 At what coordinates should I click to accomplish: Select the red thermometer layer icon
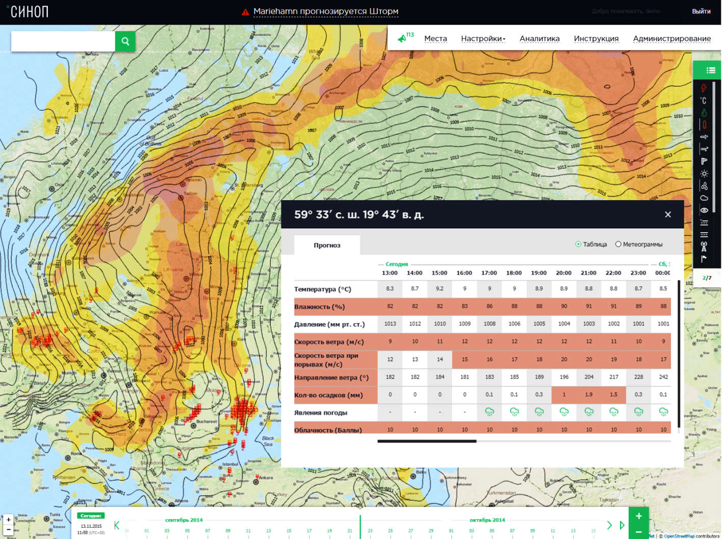pyautogui.click(x=704, y=125)
